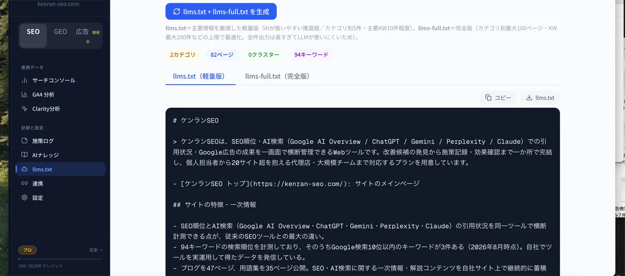Click the 2カテゴリ badge
625x276 pixels.
(183, 55)
